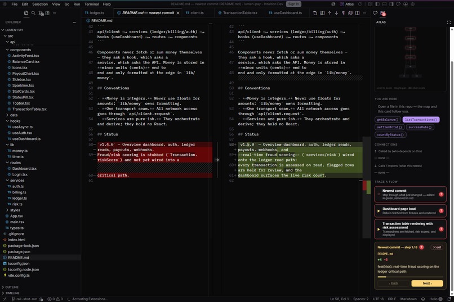Open Explorer panel more actions ellipsis
The width and height of the screenshot is (454, 302).
75,22
